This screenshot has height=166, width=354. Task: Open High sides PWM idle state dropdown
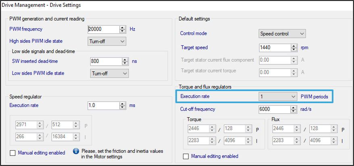(107, 41)
